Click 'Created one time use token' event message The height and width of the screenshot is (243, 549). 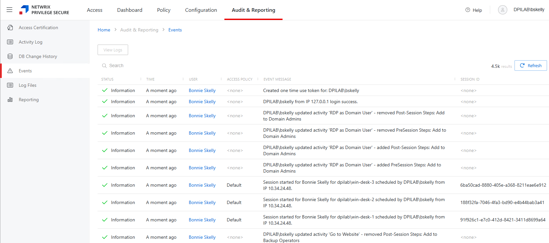pos(311,90)
